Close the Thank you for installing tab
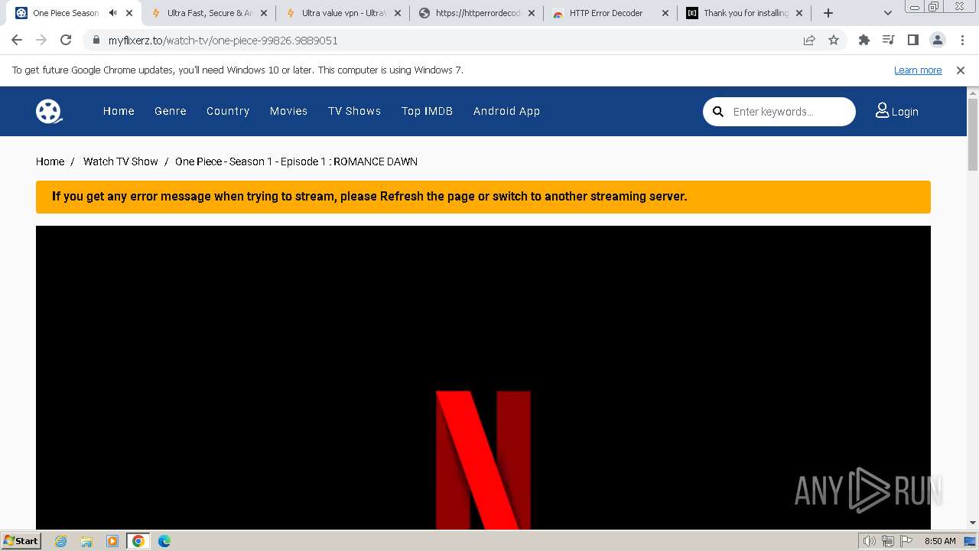Screen dimensions: 979x551 [798, 13]
